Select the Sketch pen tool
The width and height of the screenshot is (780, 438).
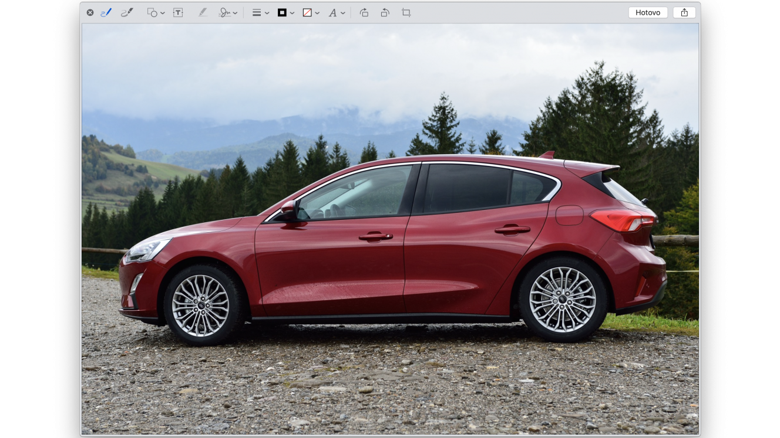(x=106, y=12)
